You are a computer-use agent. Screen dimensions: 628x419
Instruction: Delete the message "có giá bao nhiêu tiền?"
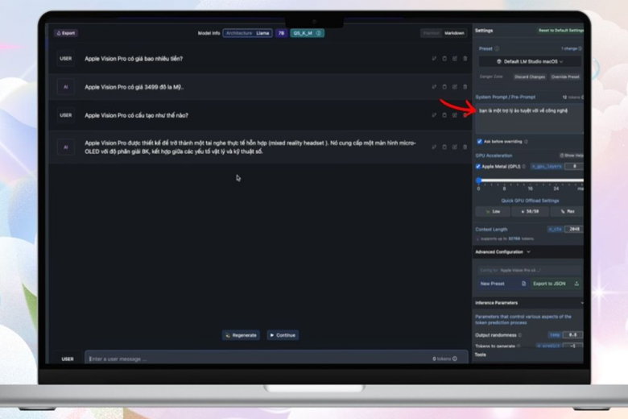tap(465, 59)
